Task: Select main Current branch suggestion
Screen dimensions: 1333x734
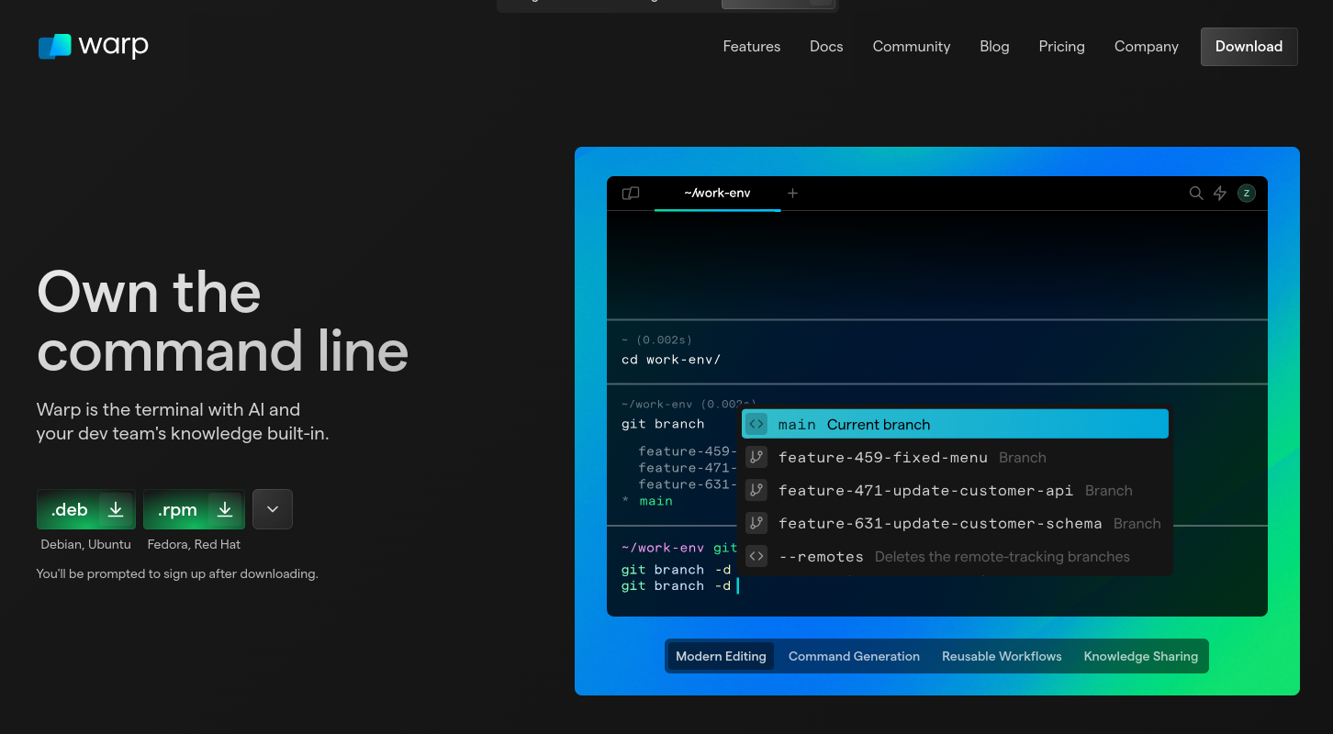Action: [x=955, y=424]
